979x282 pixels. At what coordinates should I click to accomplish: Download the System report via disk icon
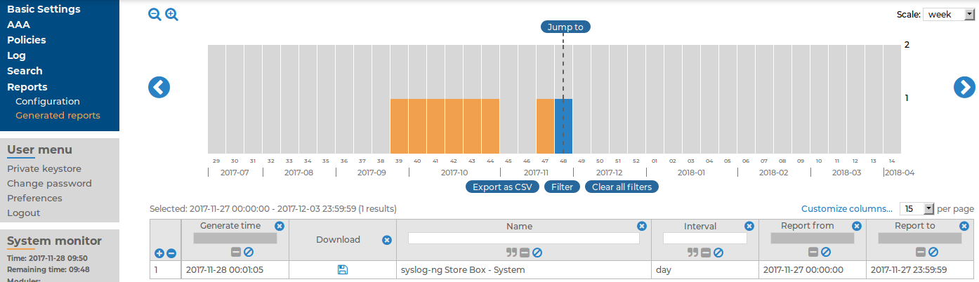click(x=343, y=269)
